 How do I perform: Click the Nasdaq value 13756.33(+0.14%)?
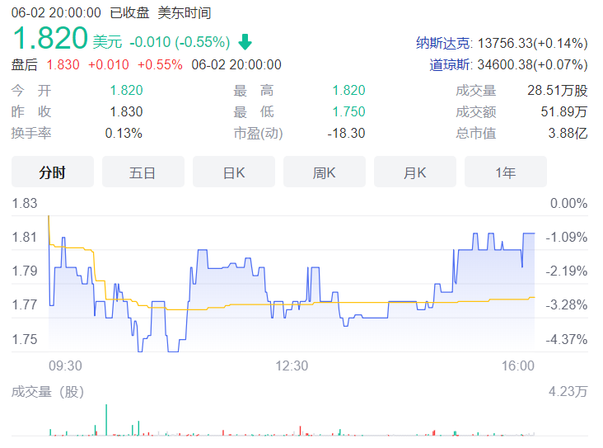(532, 43)
